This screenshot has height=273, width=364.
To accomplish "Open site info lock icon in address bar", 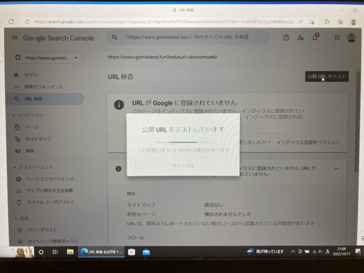I will [x=27, y=21].
